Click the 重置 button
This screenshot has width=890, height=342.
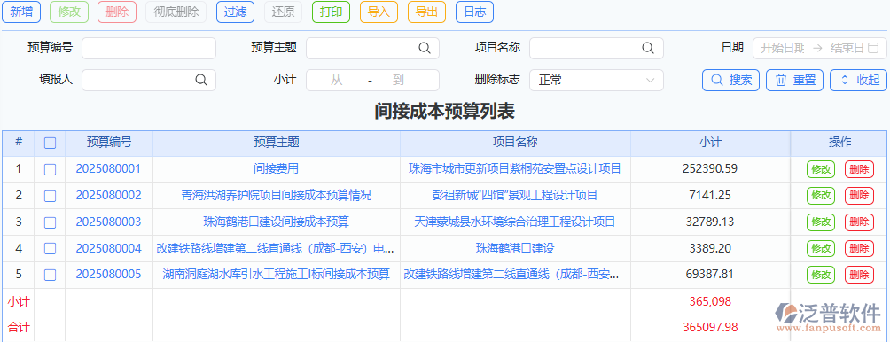[794, 80]
